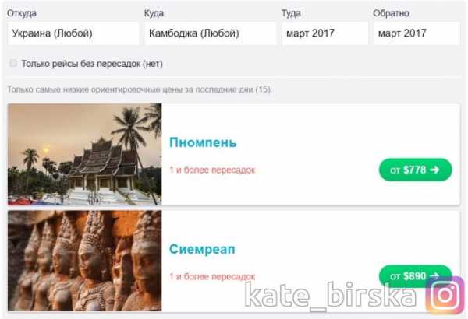468x319 pixels.
Task: Click the 'от $778' price button
Action: [x=416, y=170]
